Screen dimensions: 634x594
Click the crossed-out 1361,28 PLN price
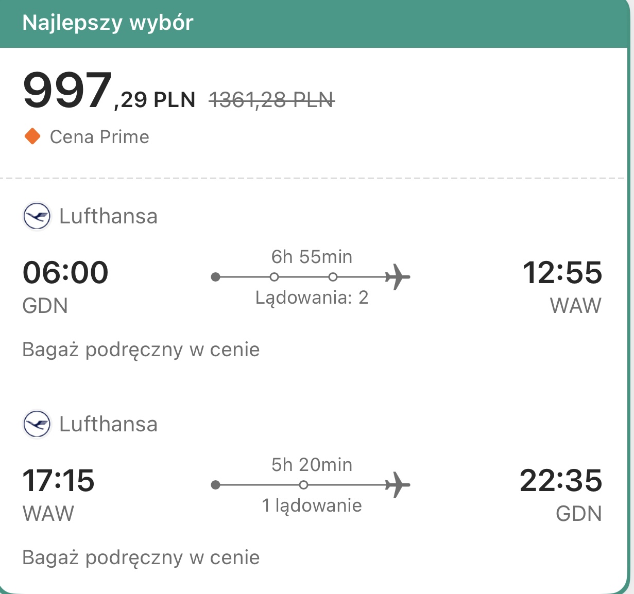272,100
